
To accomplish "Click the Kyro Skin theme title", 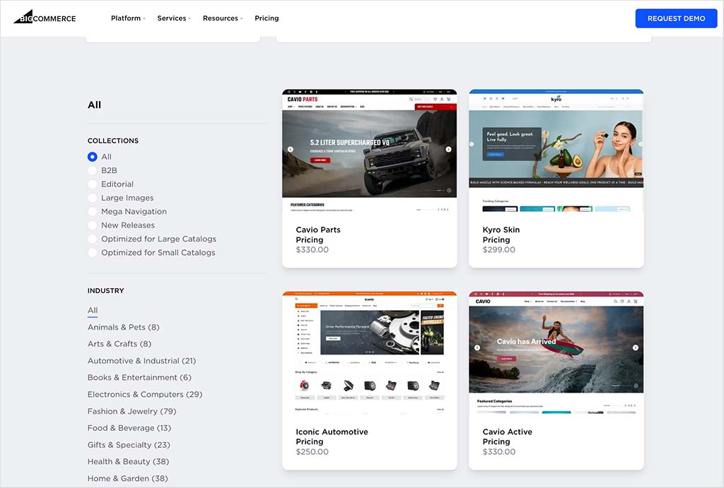I will [501, 230].
